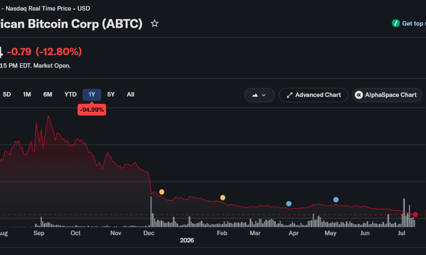The height and width of the screenshot is (255, 426).
Task: Click the -94.99% performance badge
Action: [92, 110]
